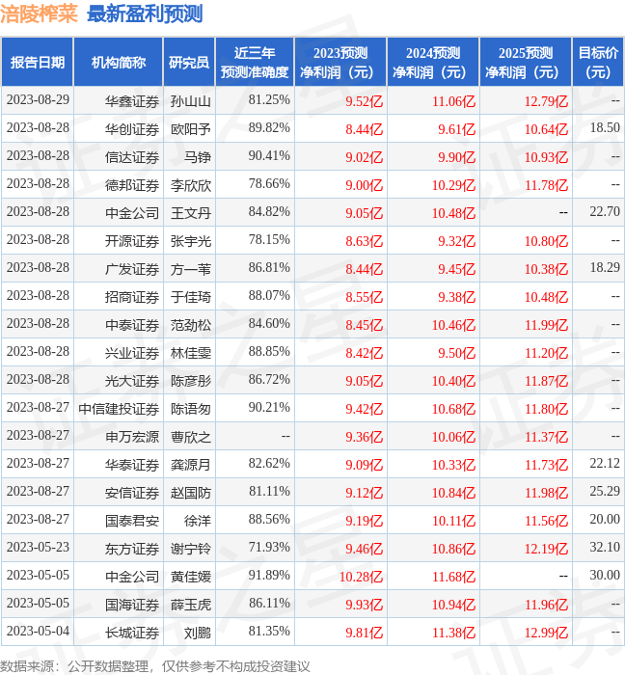
Task: Select analyst 黄佳媛 cell
Action: [x=189, y=576]
